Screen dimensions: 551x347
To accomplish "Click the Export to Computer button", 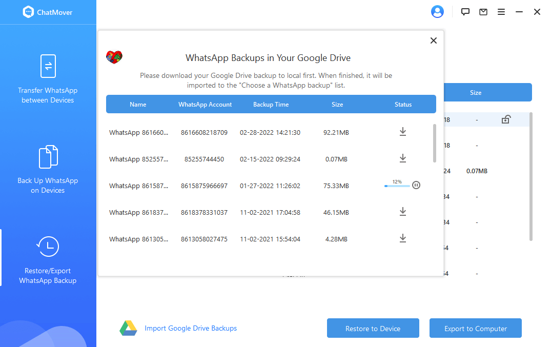I will (x=476, y=329).
